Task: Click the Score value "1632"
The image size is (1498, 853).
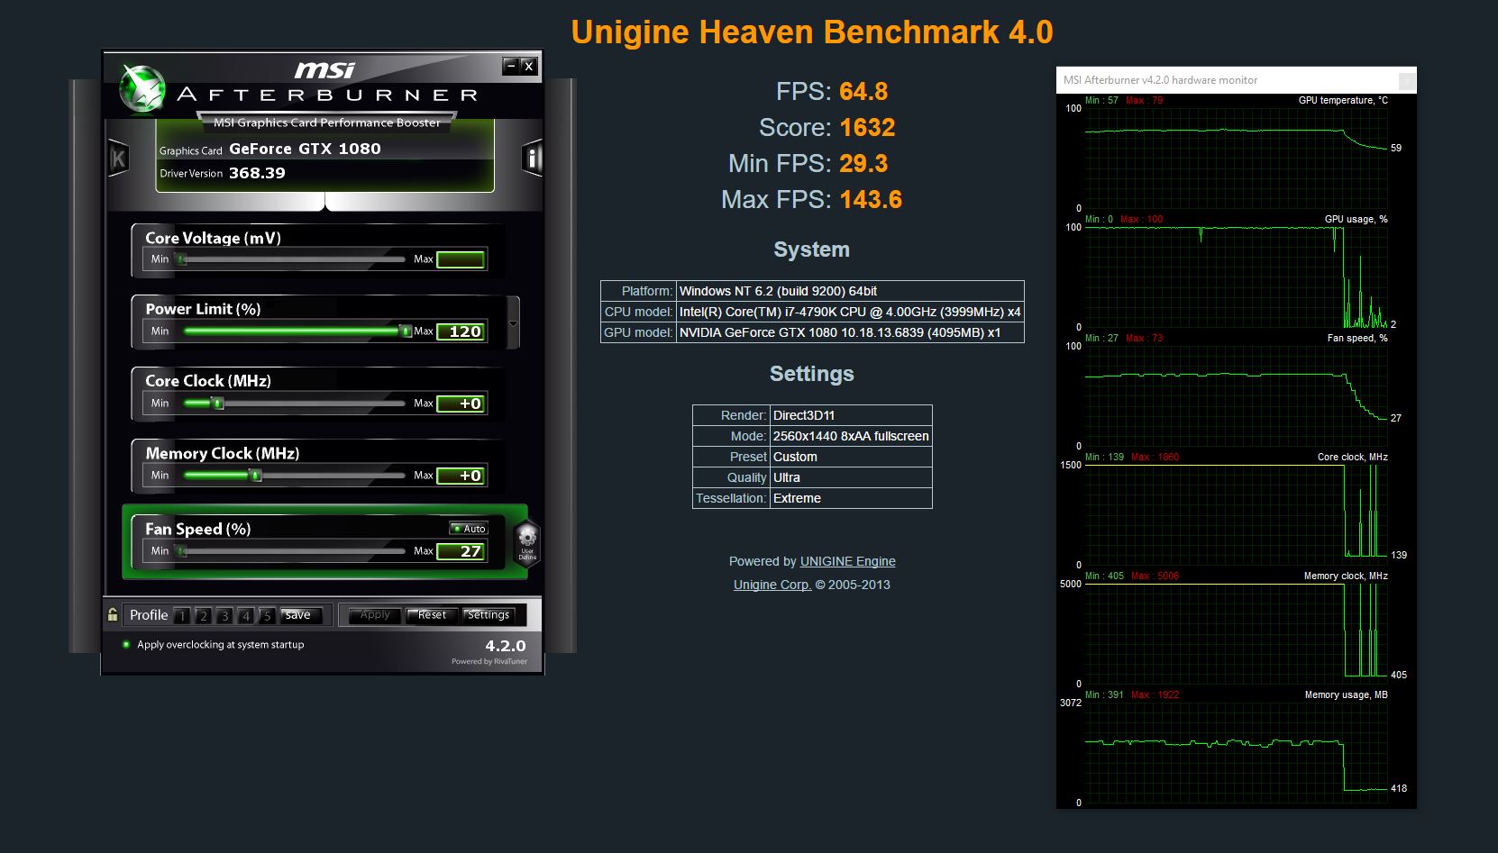Action: point(867,128)
